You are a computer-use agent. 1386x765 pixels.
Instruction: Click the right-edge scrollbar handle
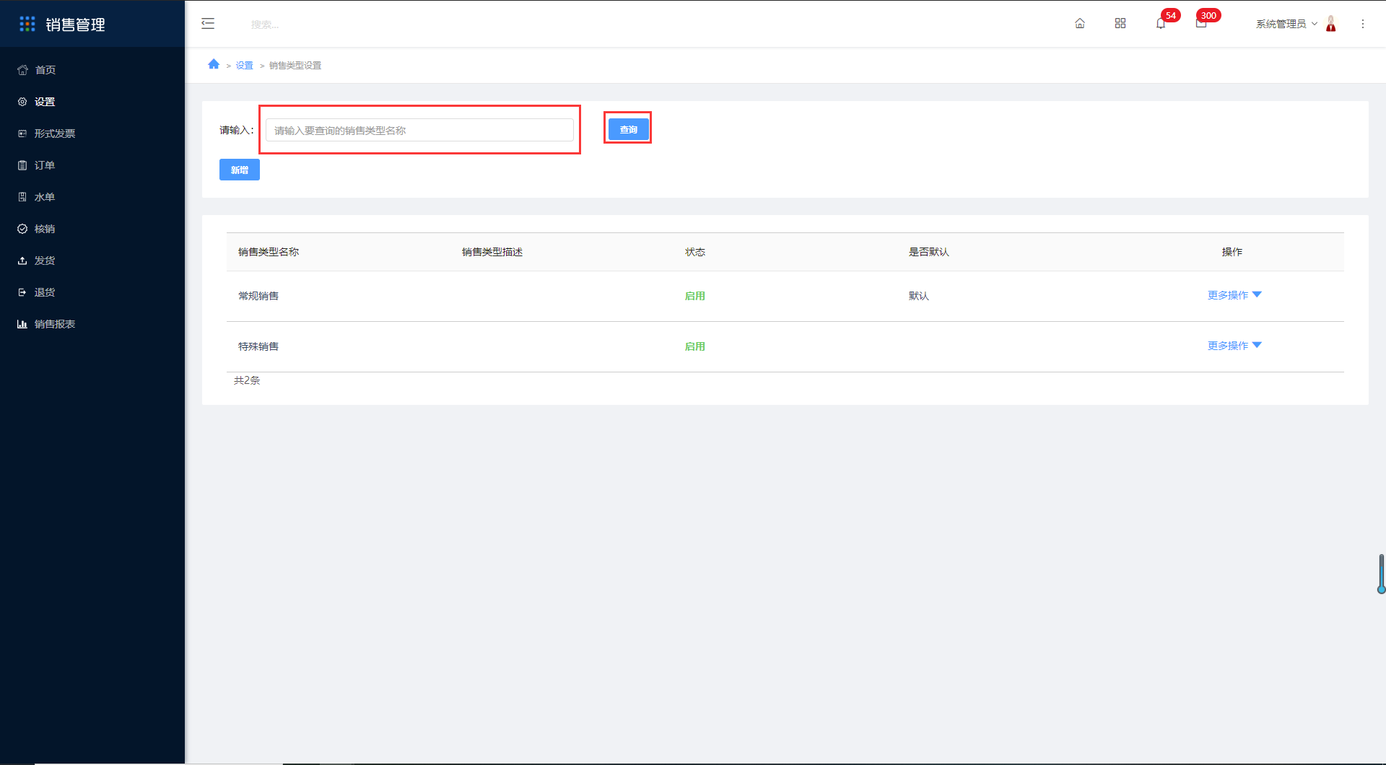point(1381,574)
